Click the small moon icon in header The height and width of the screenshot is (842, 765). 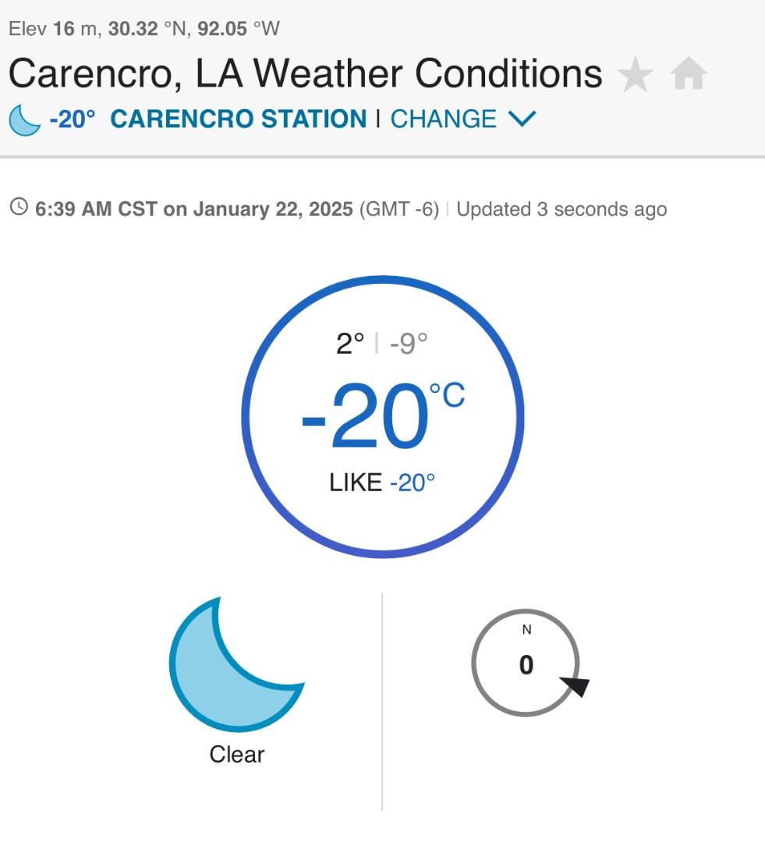(24, 120)
